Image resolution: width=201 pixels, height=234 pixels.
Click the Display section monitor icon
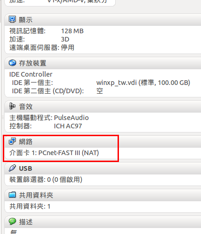12,19
